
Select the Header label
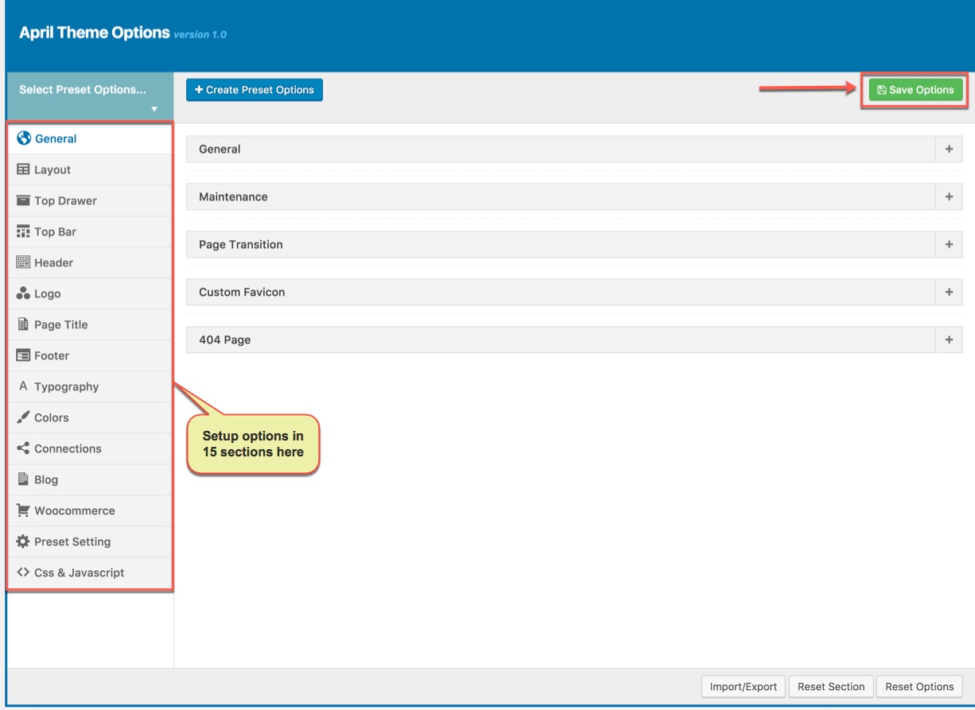(54, 262)
